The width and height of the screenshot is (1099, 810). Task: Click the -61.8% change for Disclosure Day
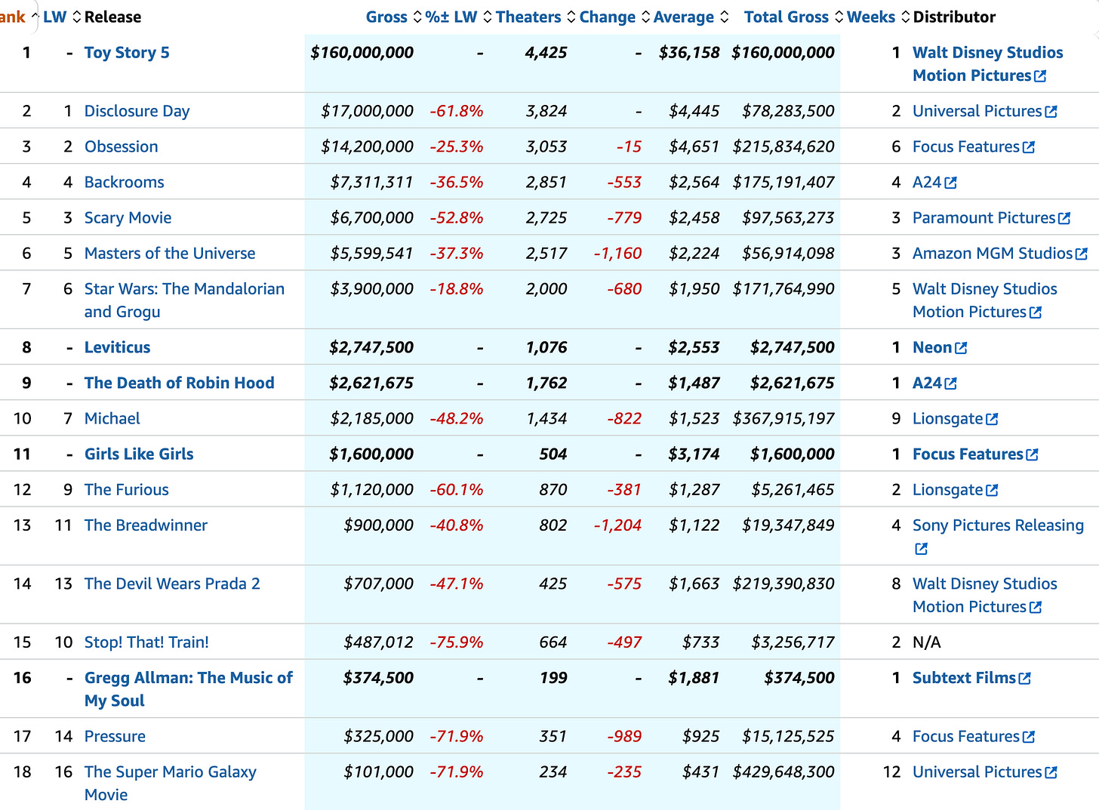pos(457,111)
